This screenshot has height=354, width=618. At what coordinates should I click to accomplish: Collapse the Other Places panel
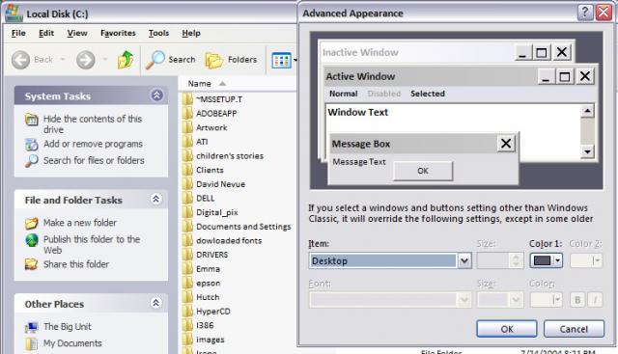(156, 303)
